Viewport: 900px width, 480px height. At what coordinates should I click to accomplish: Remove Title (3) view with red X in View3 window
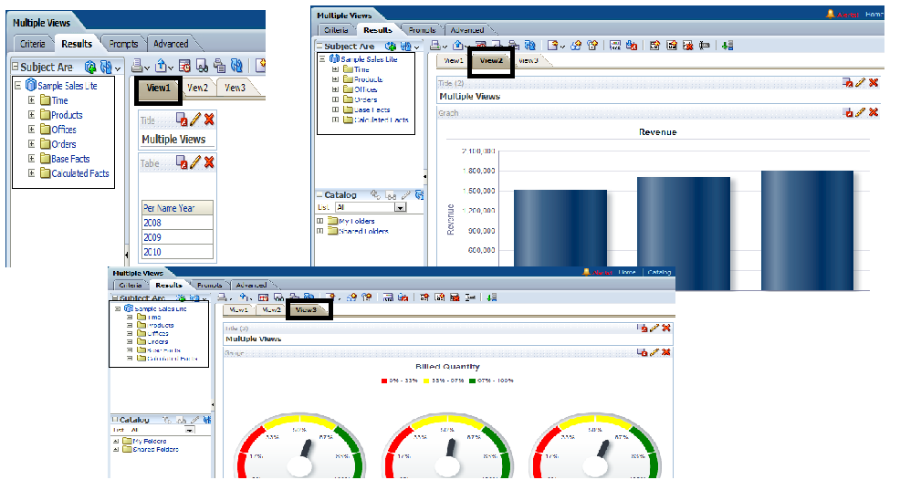coord(665,328)
